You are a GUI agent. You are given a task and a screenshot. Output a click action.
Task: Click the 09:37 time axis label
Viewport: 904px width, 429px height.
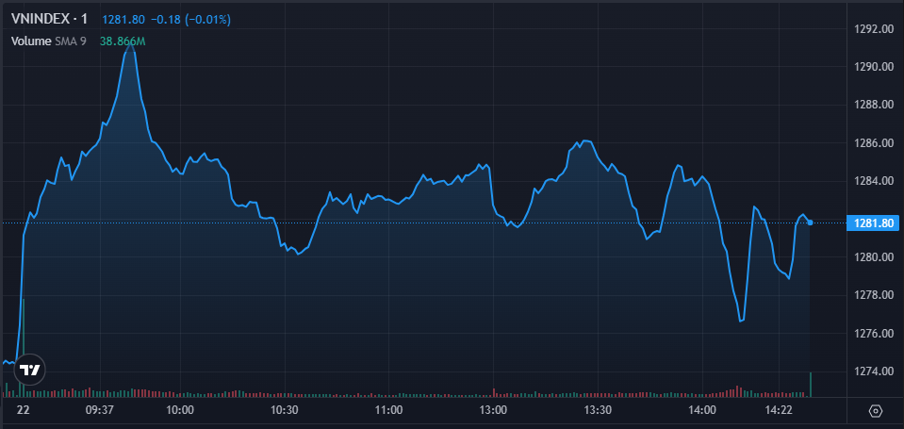(100, 410)
